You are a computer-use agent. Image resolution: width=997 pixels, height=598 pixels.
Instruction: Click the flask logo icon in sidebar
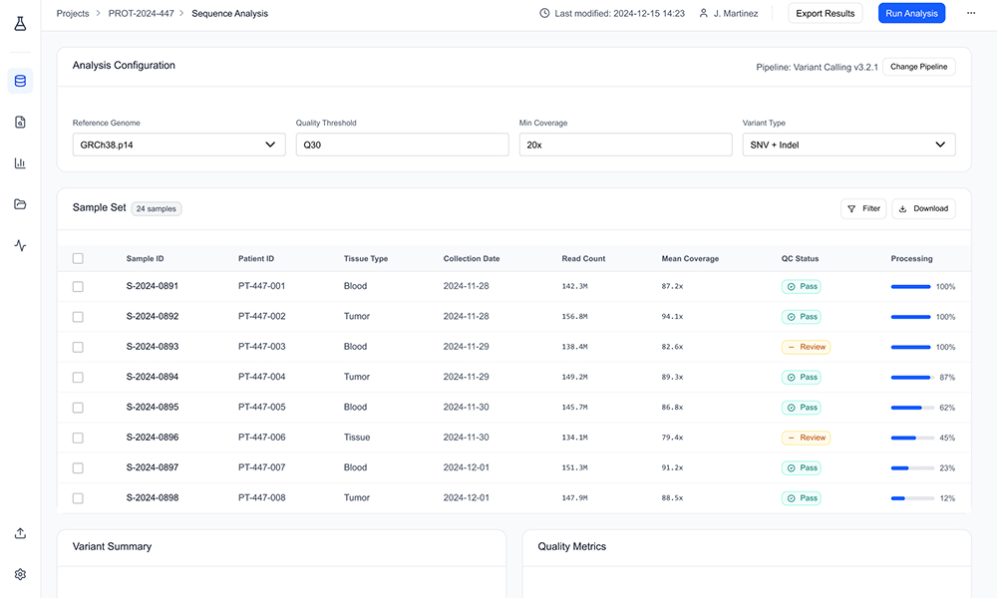pyautogui.click(x=20, y=23)
